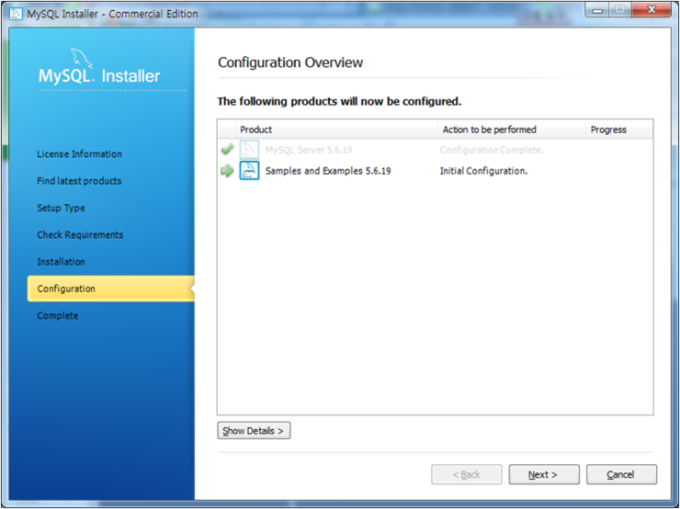Click the Progress column header
Viewport: 680px width, 509px height.
click(x=619, y=130)
